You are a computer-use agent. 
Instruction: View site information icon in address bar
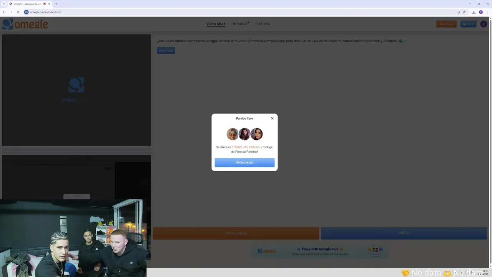point(26,12)
